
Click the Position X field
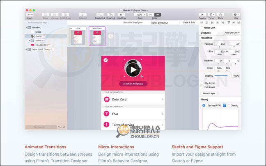click(x=220, y=44)
